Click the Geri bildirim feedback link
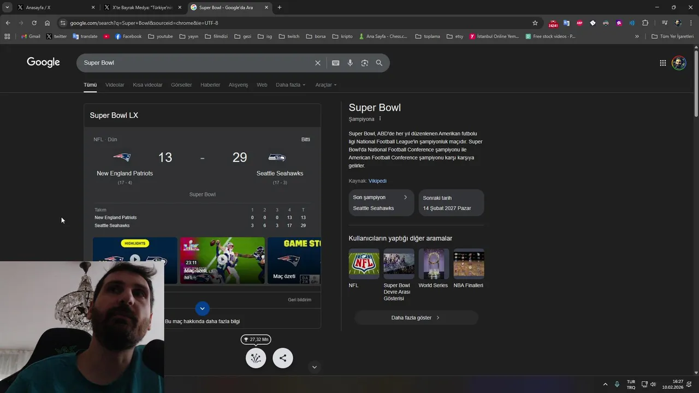699x393 pixels. point(300,300)
